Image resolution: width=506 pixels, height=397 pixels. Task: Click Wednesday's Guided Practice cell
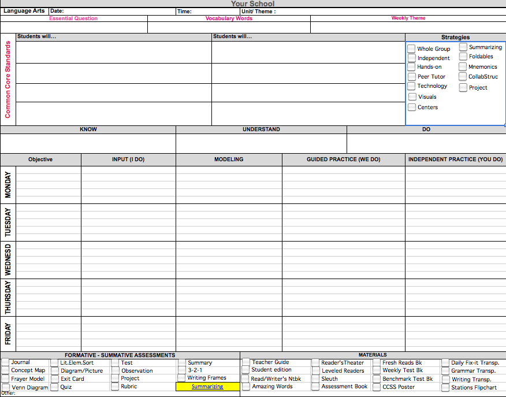point(343,260)
